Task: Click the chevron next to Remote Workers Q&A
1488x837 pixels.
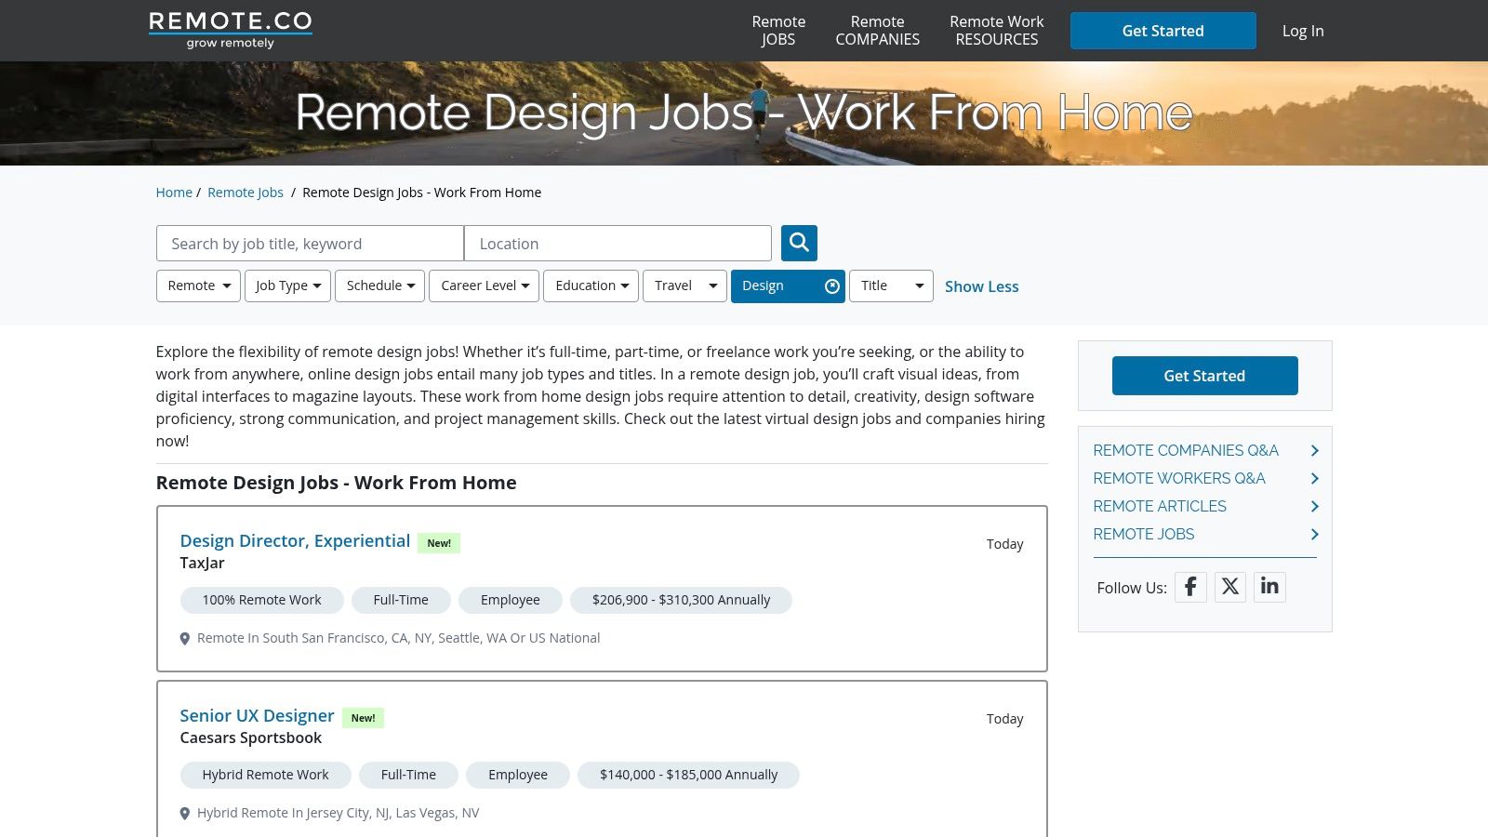Action: (1314, 478)
